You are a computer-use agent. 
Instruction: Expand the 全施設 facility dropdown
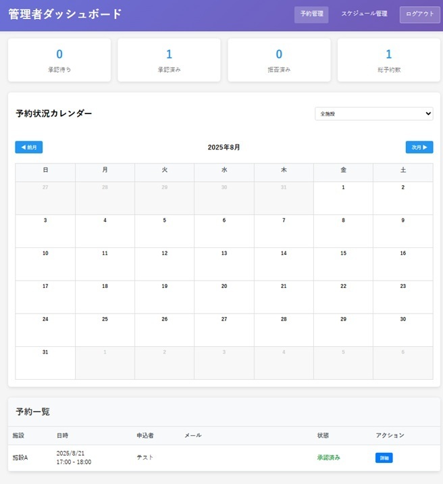coord(373,114)
